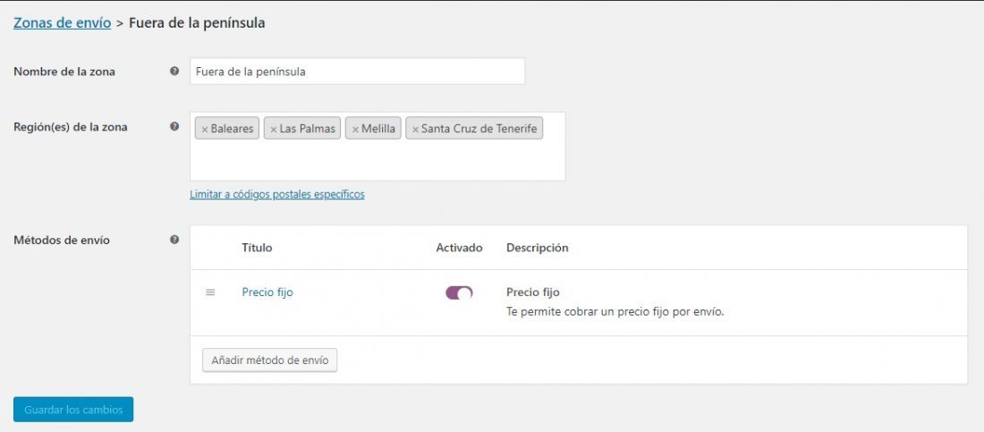This screenshot has width=984, height=432.
Task: Click the Título column header
Action: pos(257,248)
